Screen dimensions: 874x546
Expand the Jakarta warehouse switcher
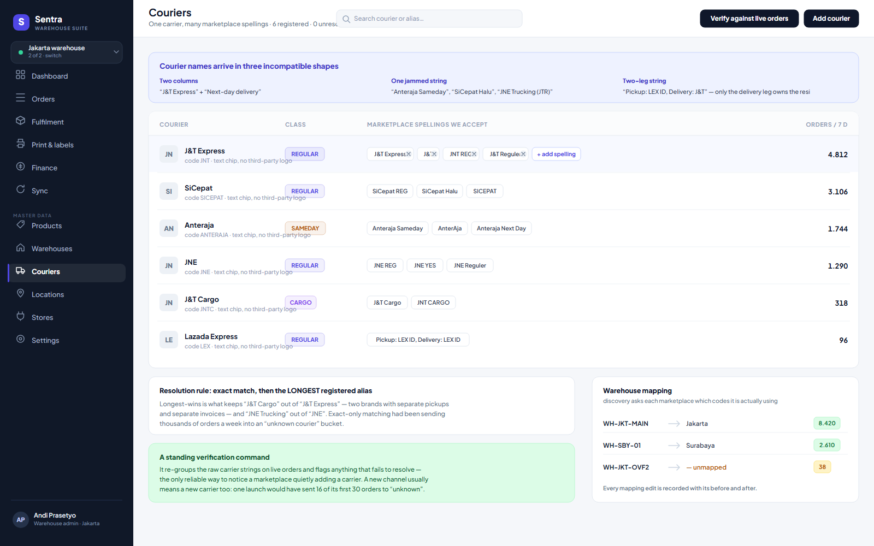pyautogui.click(x=67, y=52)
